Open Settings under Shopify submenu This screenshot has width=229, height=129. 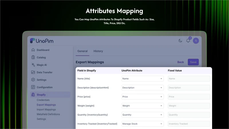pos(41,119)
